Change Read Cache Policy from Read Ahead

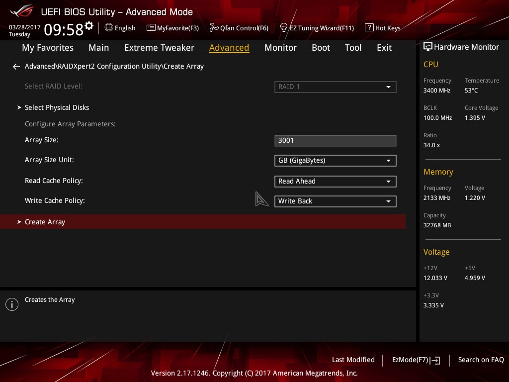pyautogui.click(x=335, y=181)
